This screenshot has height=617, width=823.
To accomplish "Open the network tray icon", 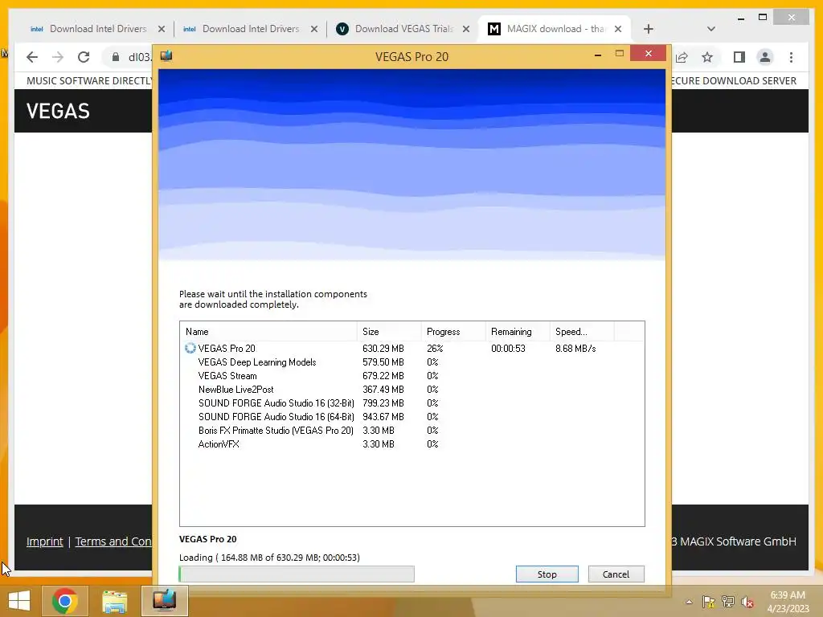I will (x=728, y=602).
